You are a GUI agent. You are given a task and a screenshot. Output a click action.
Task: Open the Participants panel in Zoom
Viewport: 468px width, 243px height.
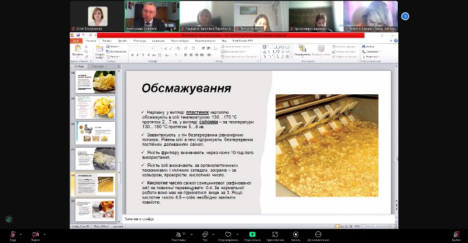[x=178, y=235]
